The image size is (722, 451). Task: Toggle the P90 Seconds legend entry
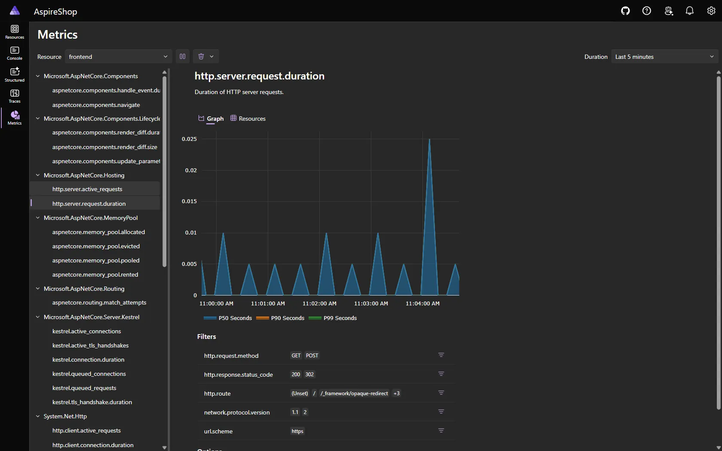280,318
